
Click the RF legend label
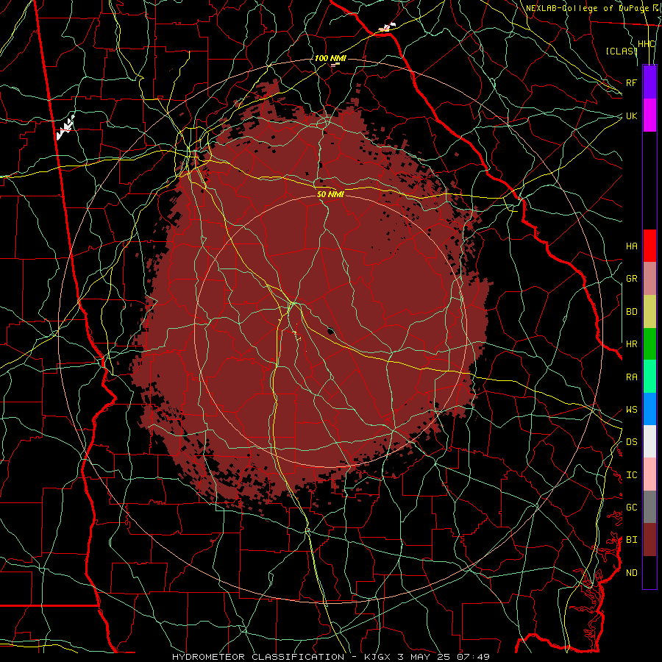click(x=631, y=82)
